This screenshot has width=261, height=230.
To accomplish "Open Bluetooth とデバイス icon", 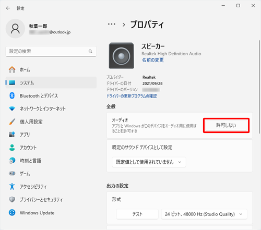I will pos(12,95).
